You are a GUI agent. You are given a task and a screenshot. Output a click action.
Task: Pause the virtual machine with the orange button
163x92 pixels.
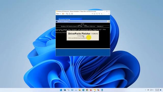coord(63,14)
